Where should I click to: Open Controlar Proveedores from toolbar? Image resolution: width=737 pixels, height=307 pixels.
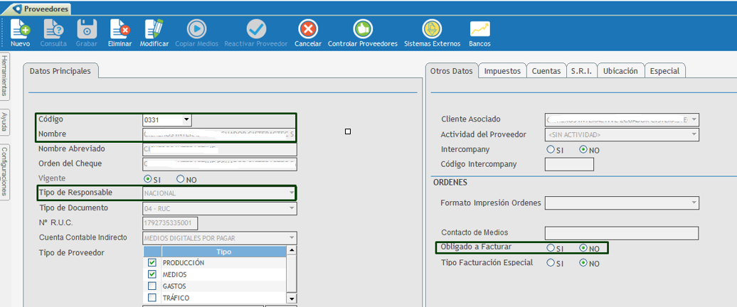363,29
